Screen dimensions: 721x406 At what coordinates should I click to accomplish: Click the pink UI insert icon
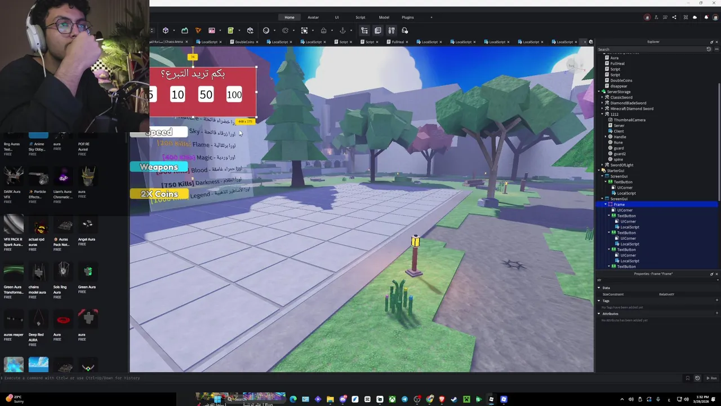[212, 30]
